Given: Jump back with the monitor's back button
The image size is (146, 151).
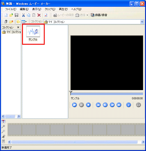Looking at the screenshot, I should click(98, 105).
